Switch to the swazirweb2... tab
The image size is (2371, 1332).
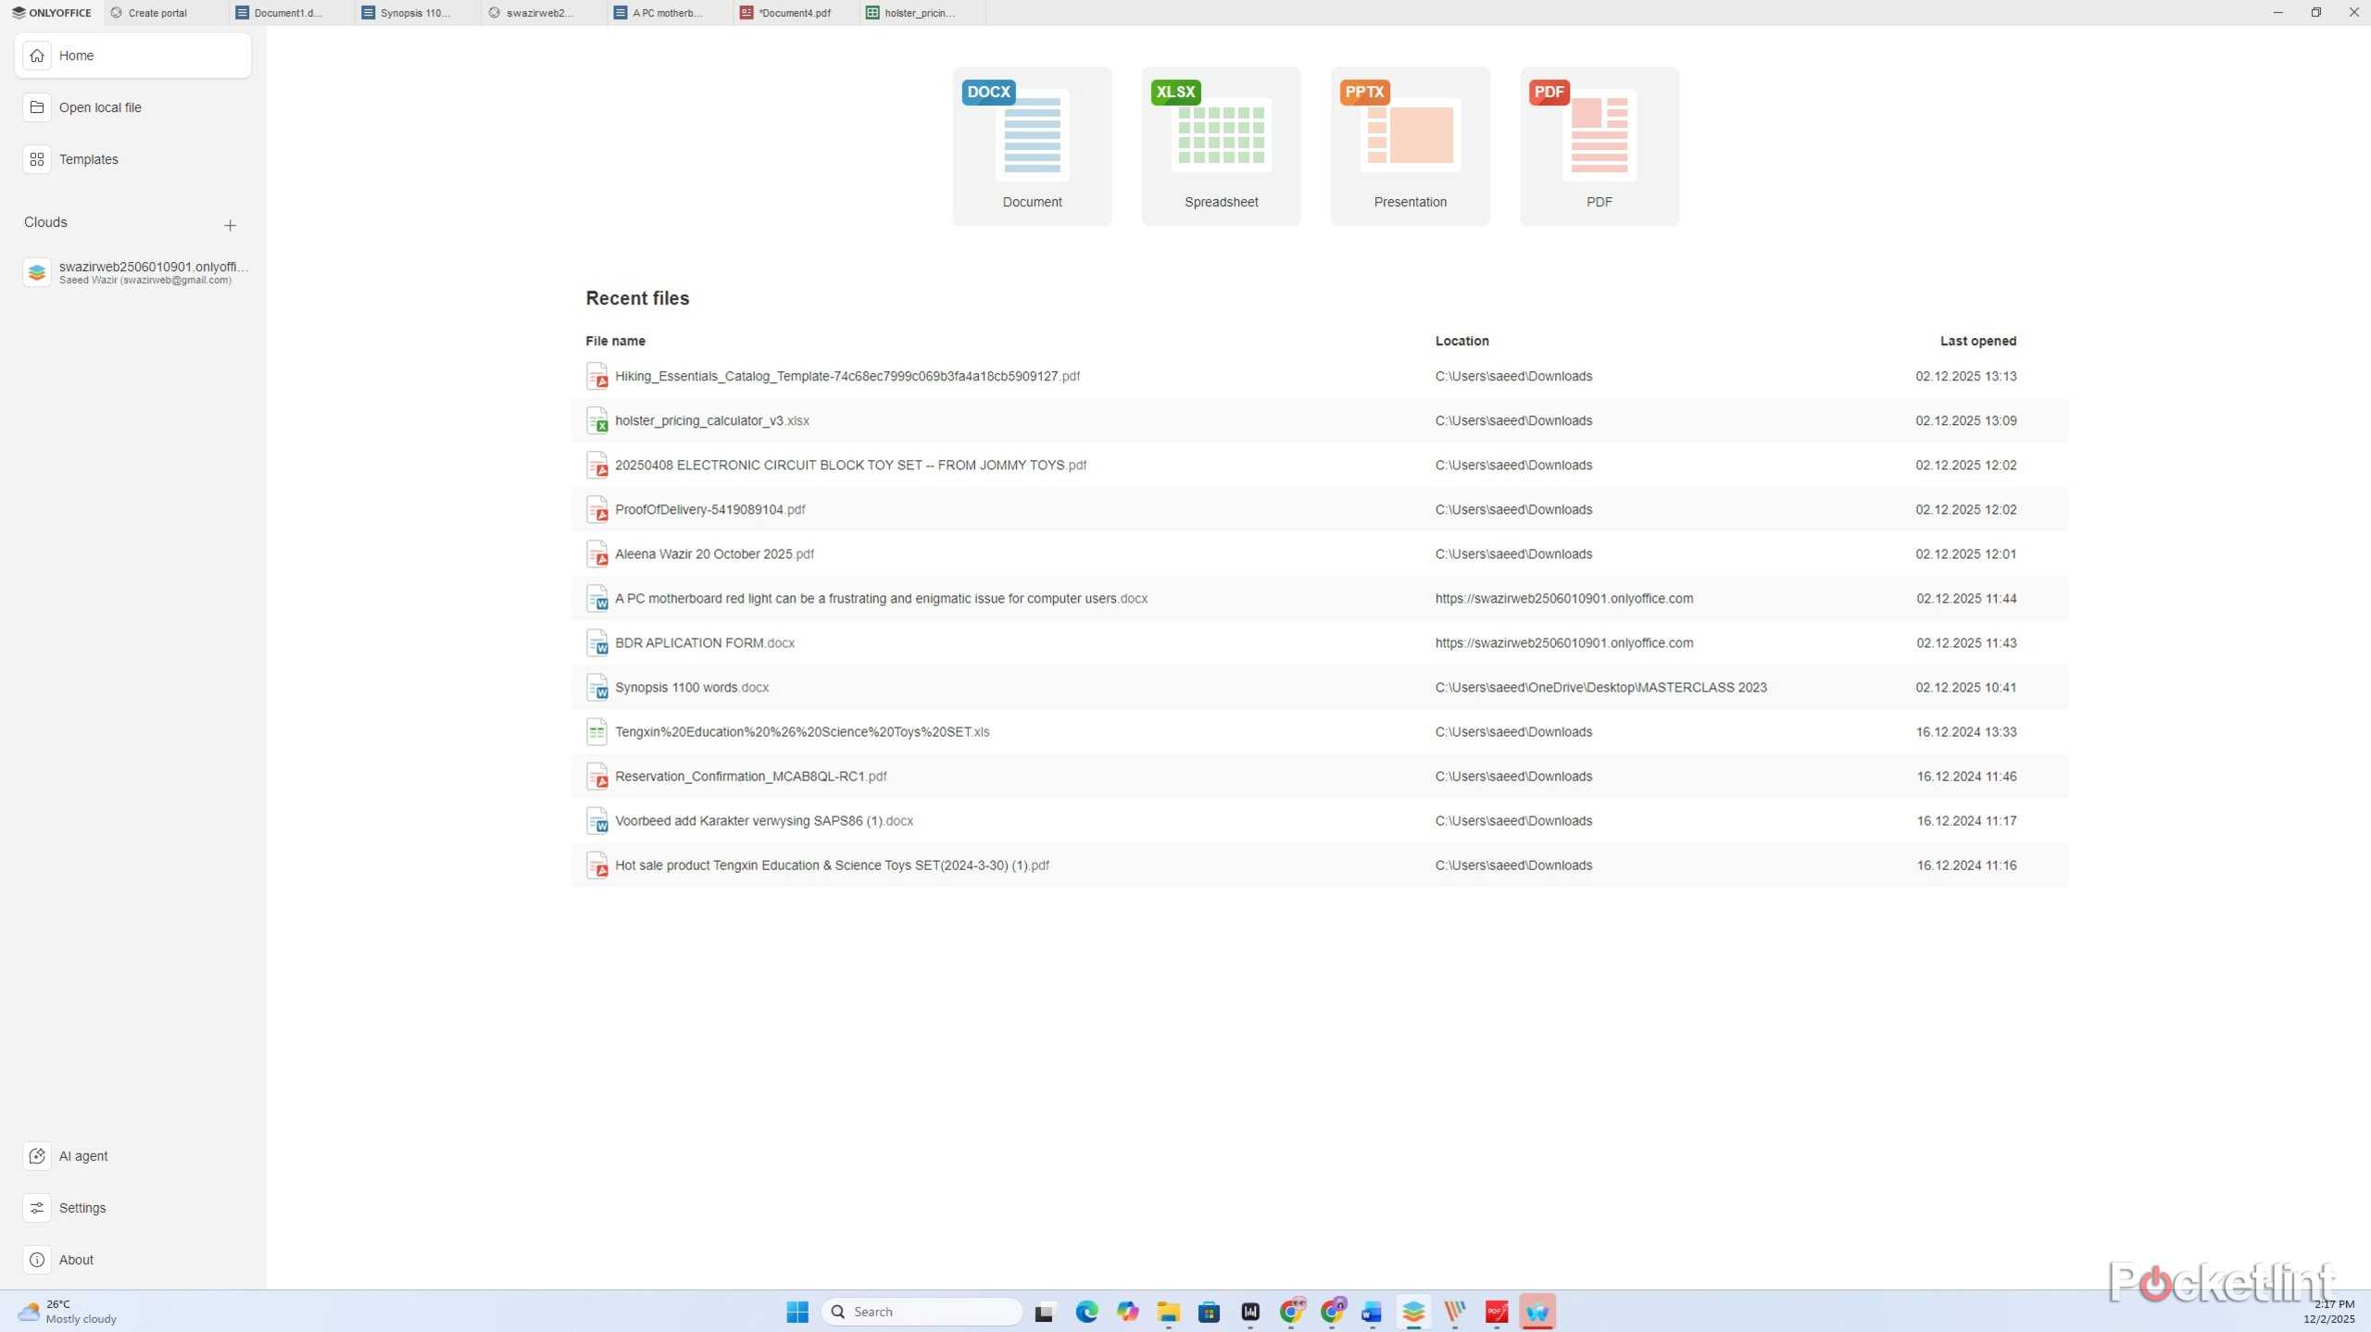click(542, 13)
